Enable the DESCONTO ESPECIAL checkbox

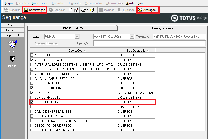(32, 116)
